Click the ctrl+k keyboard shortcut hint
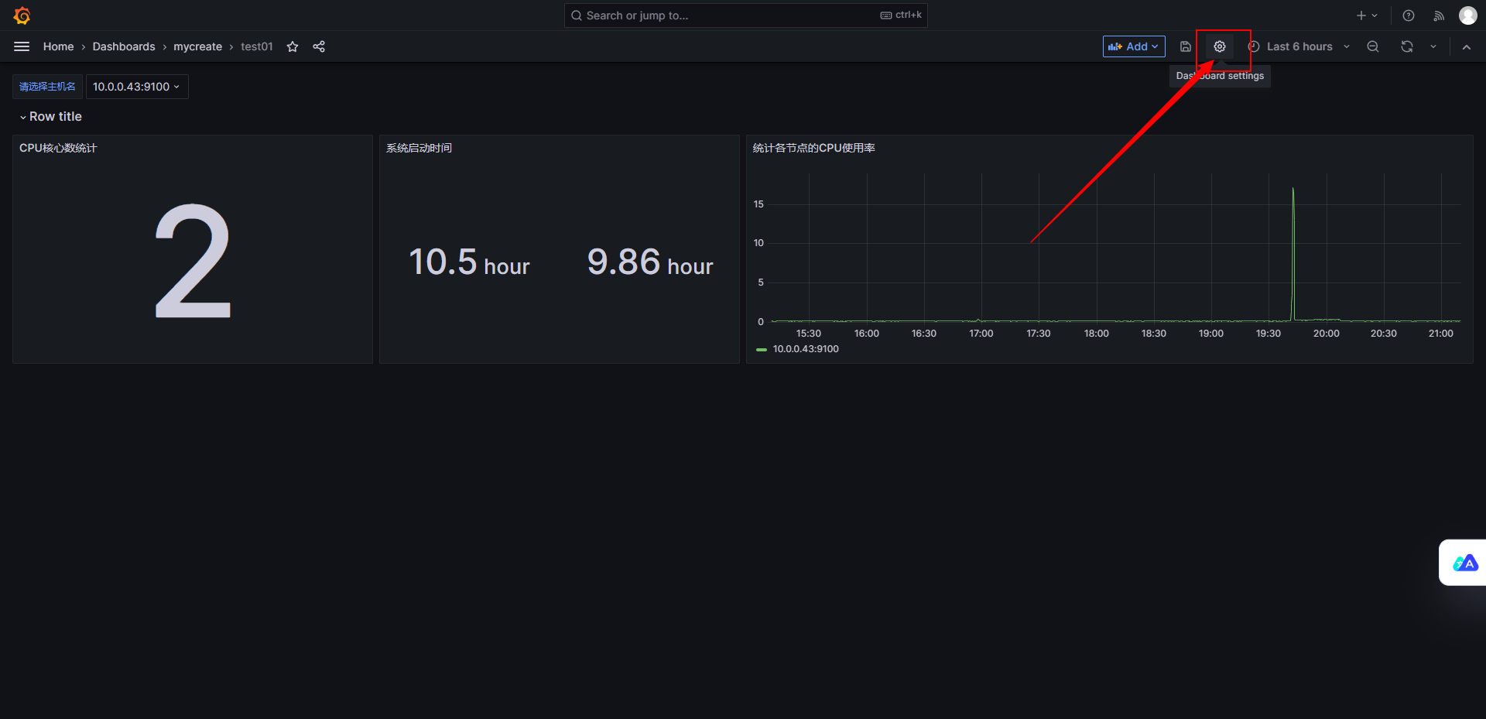This screenshot has height=719, width=1486. tap(902, 15)
